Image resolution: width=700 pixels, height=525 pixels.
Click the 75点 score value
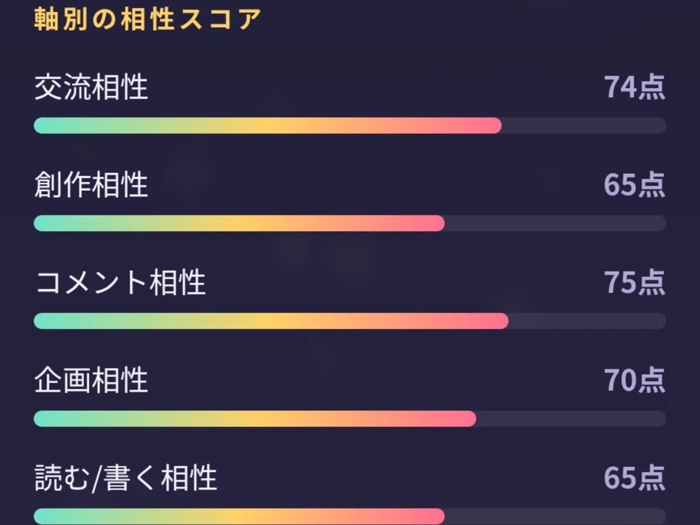[635, 283]
